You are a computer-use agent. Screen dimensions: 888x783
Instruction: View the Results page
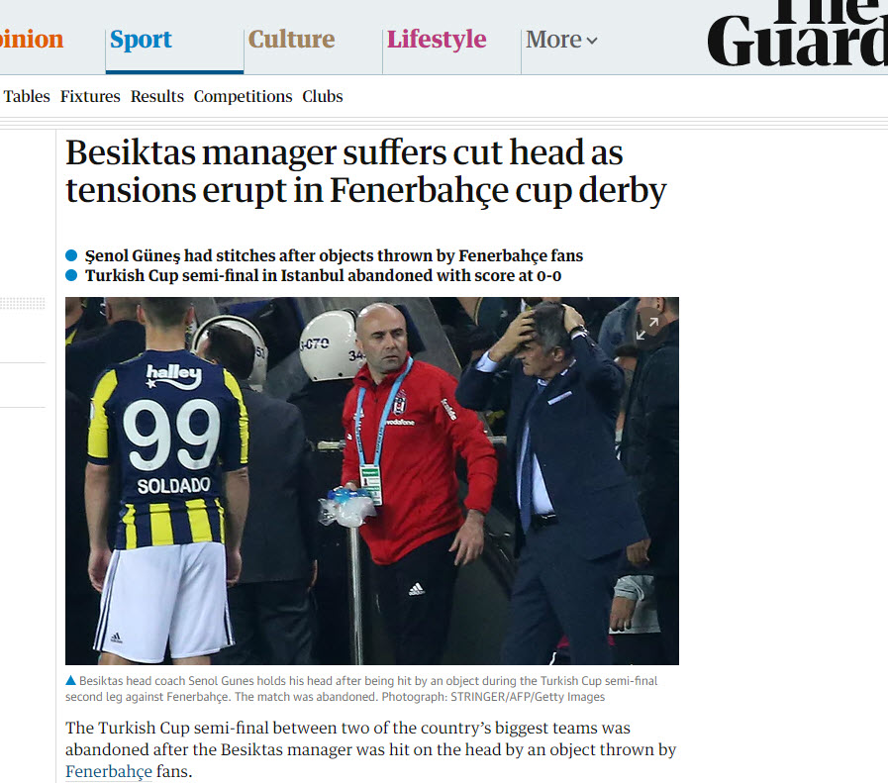[156, 96]
